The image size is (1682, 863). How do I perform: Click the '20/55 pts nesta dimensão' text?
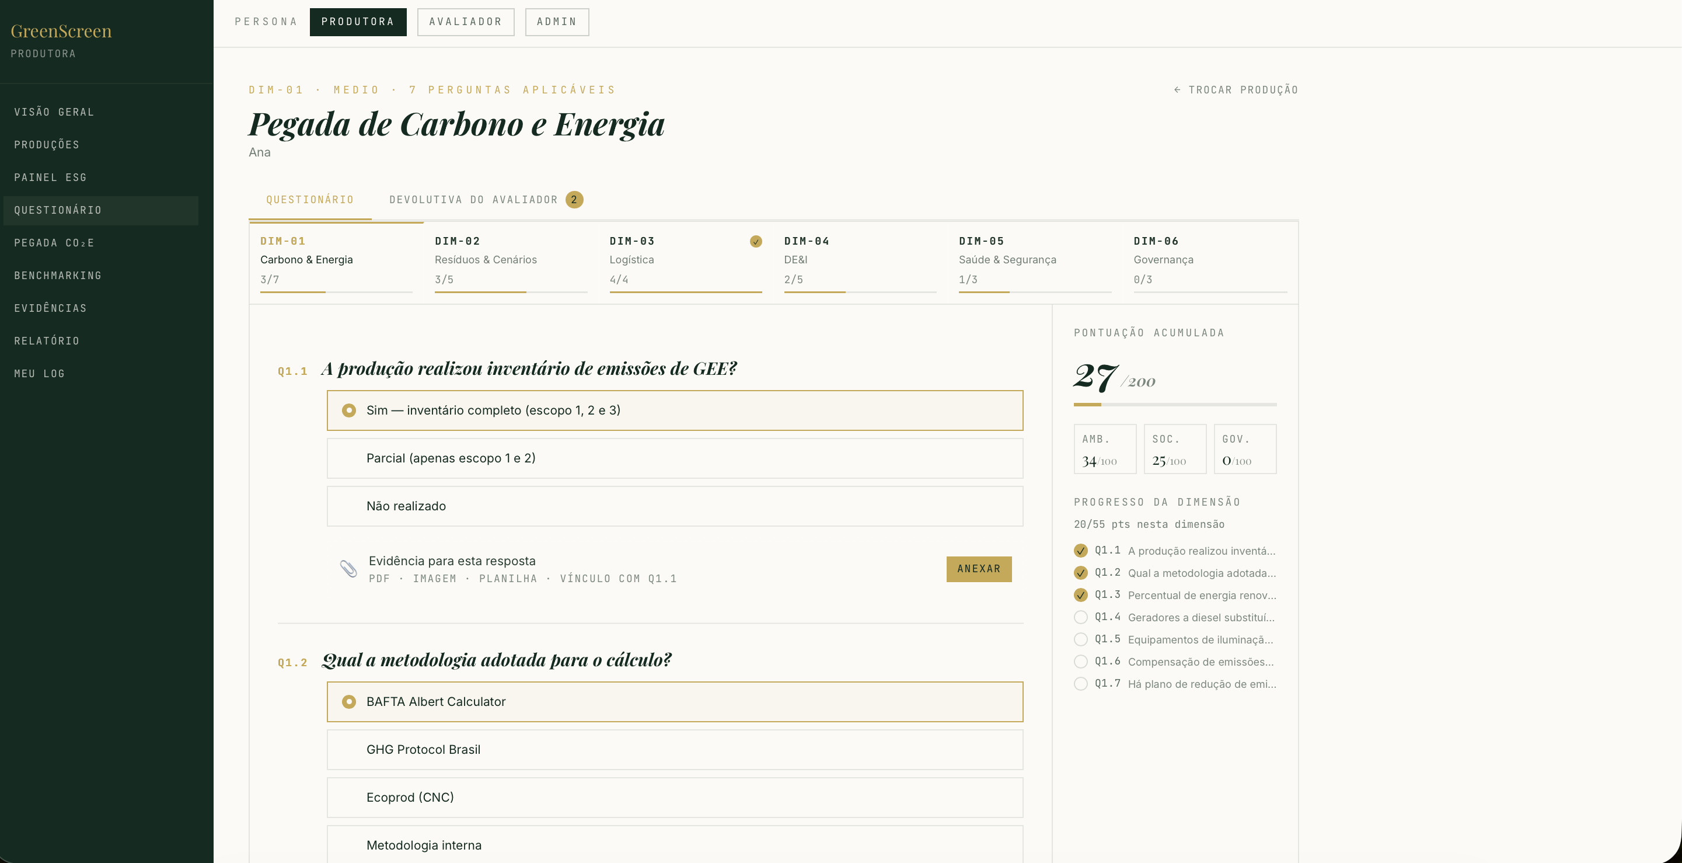(x=1149, y=524)
